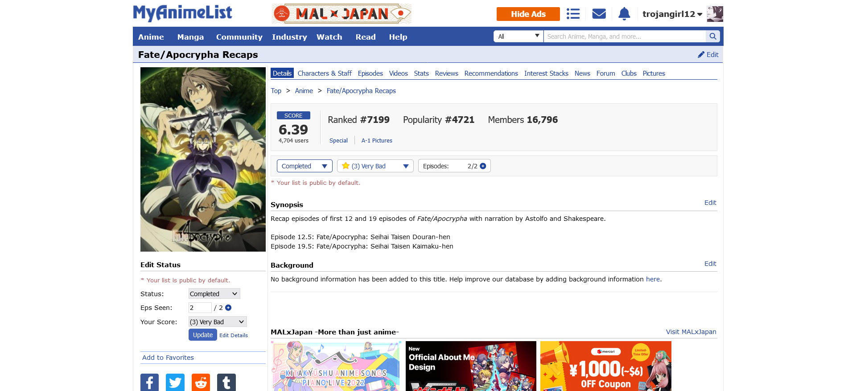Click the 'here' background info link
The height and width of the screenshot is (391, 856).
[653, 279]
